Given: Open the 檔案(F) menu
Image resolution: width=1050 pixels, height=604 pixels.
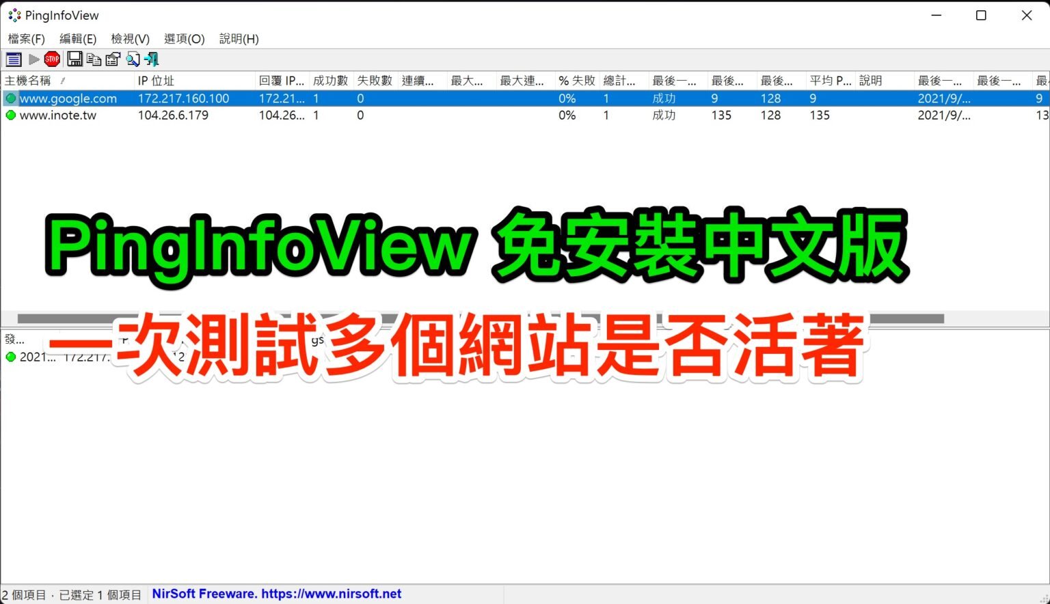Looking at the screenshot, I should point(26,39).
